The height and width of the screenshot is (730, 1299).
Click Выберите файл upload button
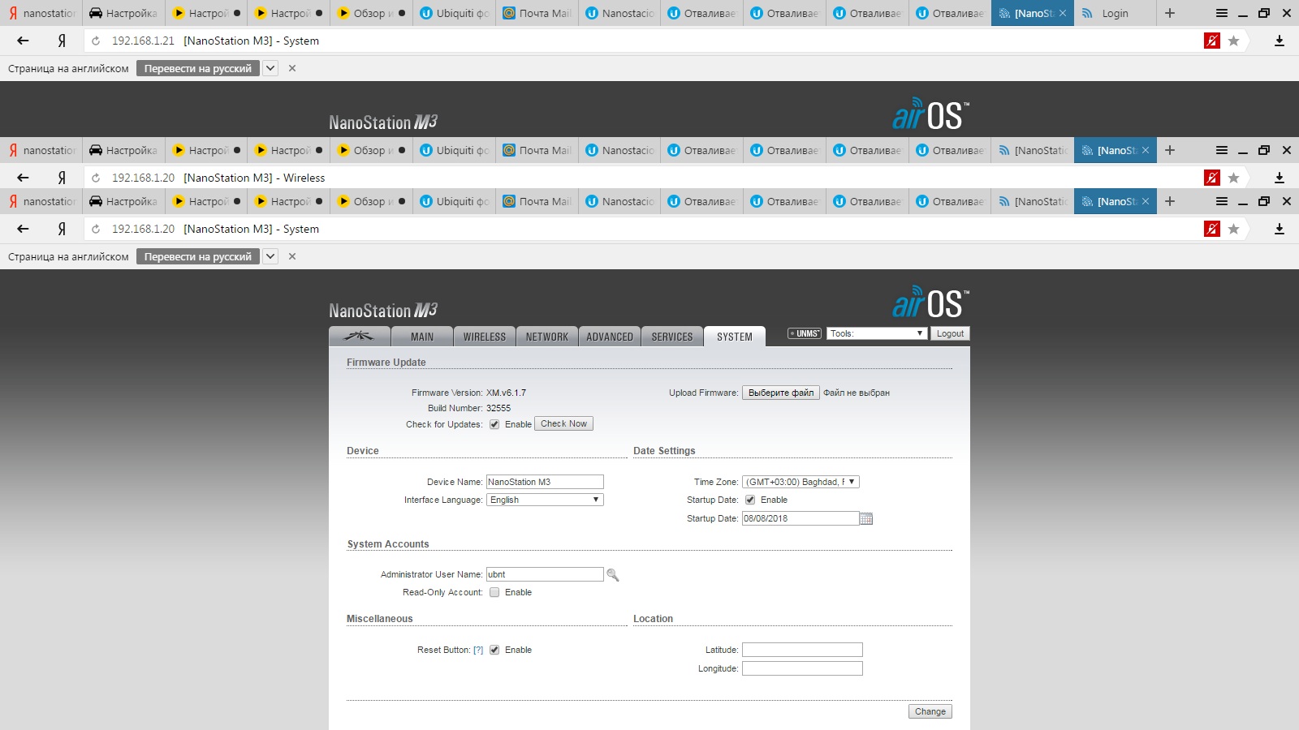pyautogui.click(x=780, y=393)
